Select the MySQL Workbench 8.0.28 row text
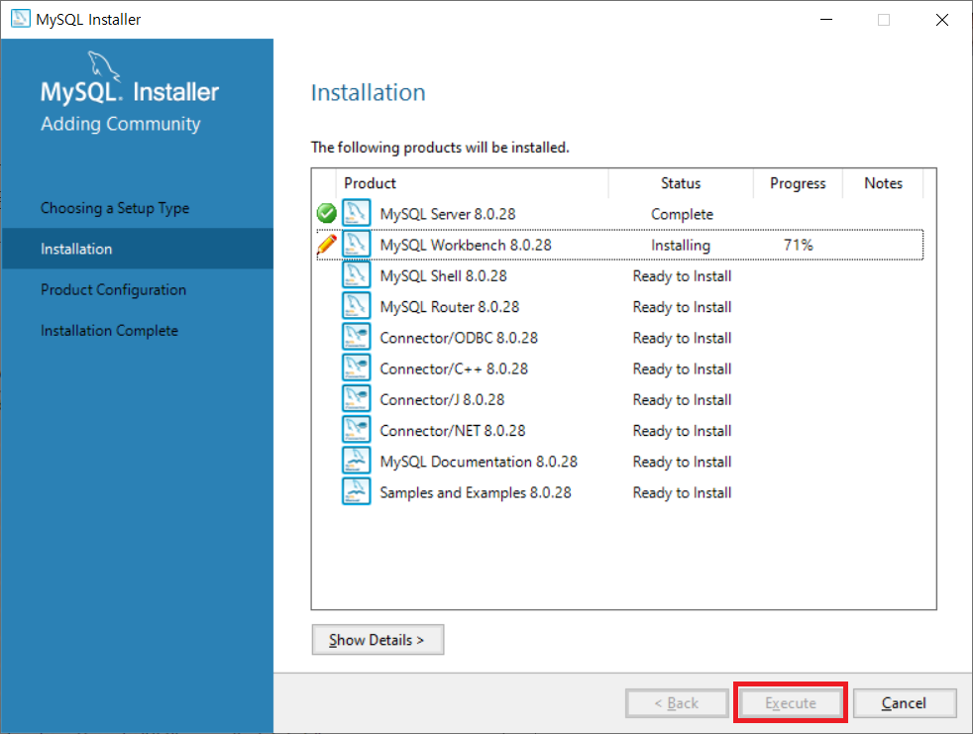 [x=466, y=245]
